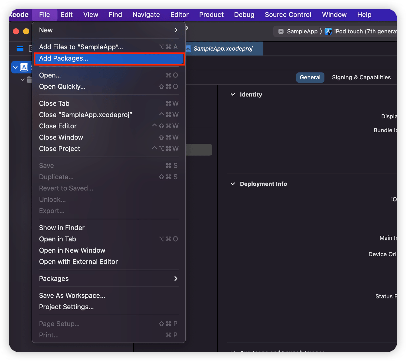
Task: Select Open with External Editor
Action: tap(109, 262)
